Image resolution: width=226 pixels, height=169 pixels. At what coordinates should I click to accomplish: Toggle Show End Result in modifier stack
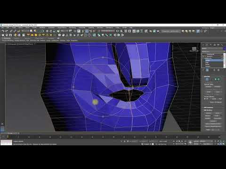coord(207,70)
